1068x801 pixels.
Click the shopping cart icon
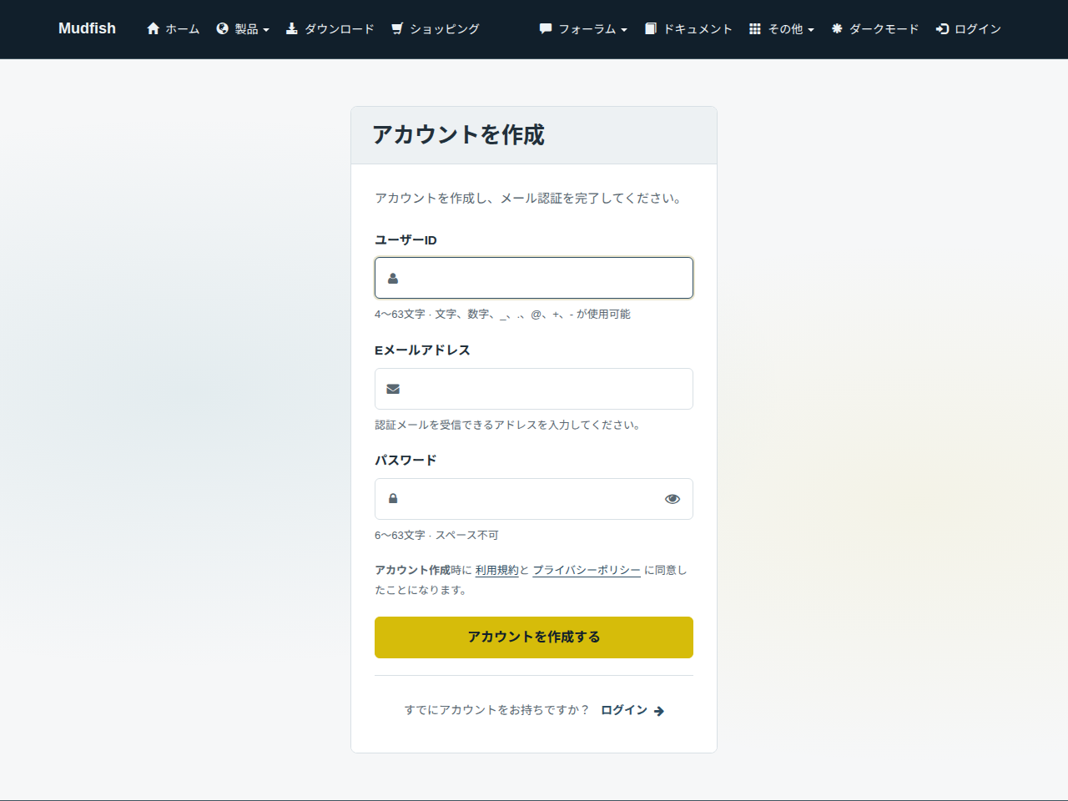(397, 28)
